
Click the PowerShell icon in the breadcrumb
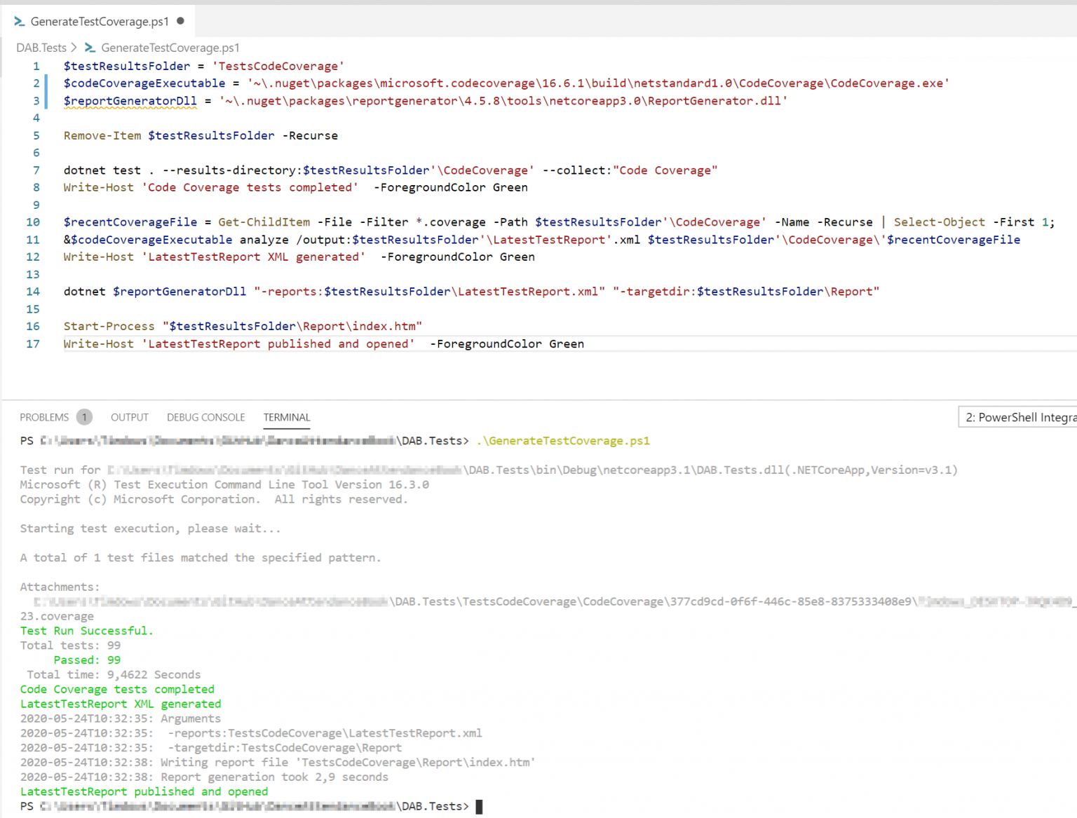pos(90,48)
